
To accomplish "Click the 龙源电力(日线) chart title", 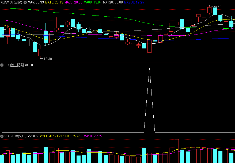I will pos(12,2).
